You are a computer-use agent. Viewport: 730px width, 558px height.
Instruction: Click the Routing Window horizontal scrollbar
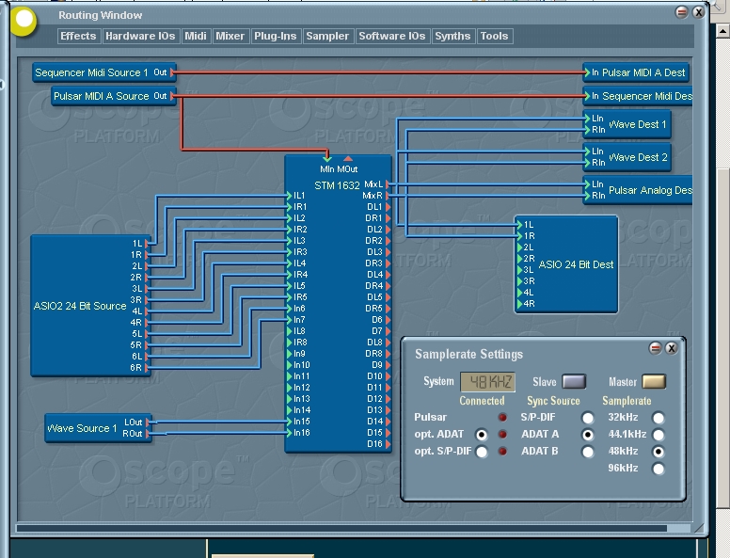coord(341,528)
